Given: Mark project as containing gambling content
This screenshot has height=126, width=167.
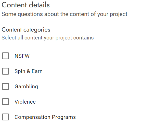Looking at the screenshot, I should point(5,87).
